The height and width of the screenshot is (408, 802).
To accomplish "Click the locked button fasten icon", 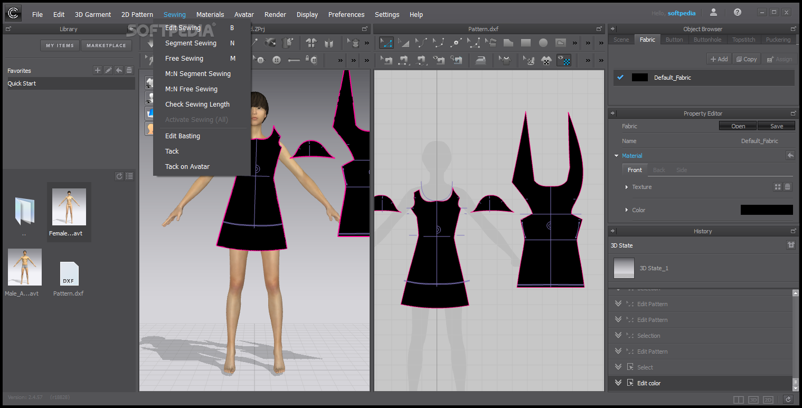I will click(x=311, y=60).
